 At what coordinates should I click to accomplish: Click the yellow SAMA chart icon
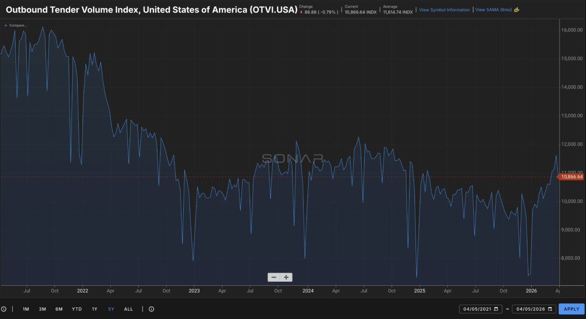[x=516, y=10]
